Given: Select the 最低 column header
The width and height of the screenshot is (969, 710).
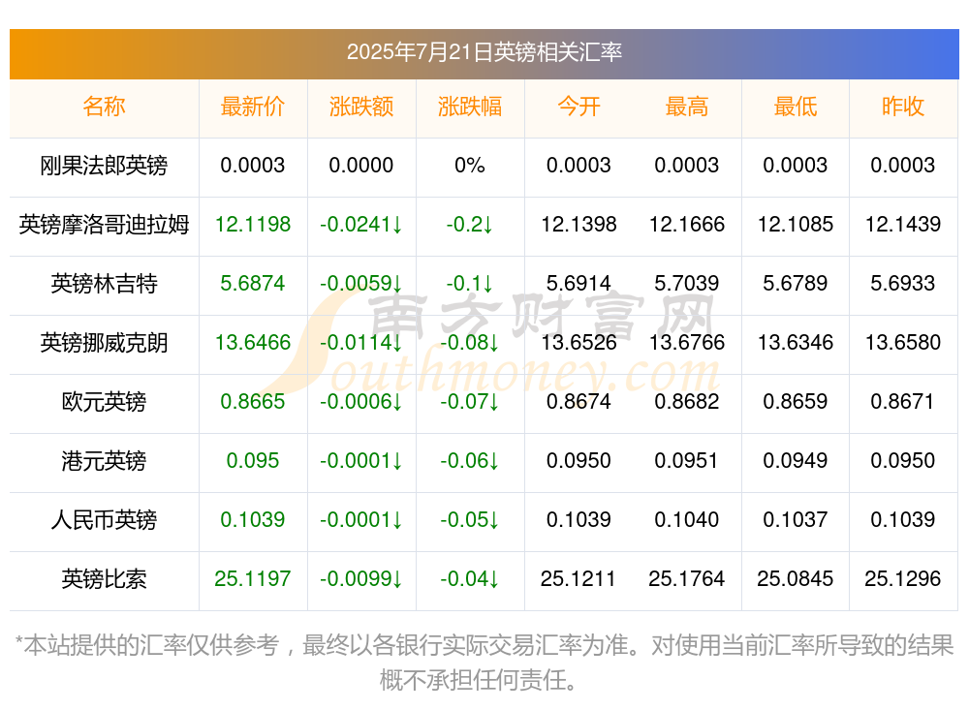Looking at the screenshot, I should click(796, 107).
